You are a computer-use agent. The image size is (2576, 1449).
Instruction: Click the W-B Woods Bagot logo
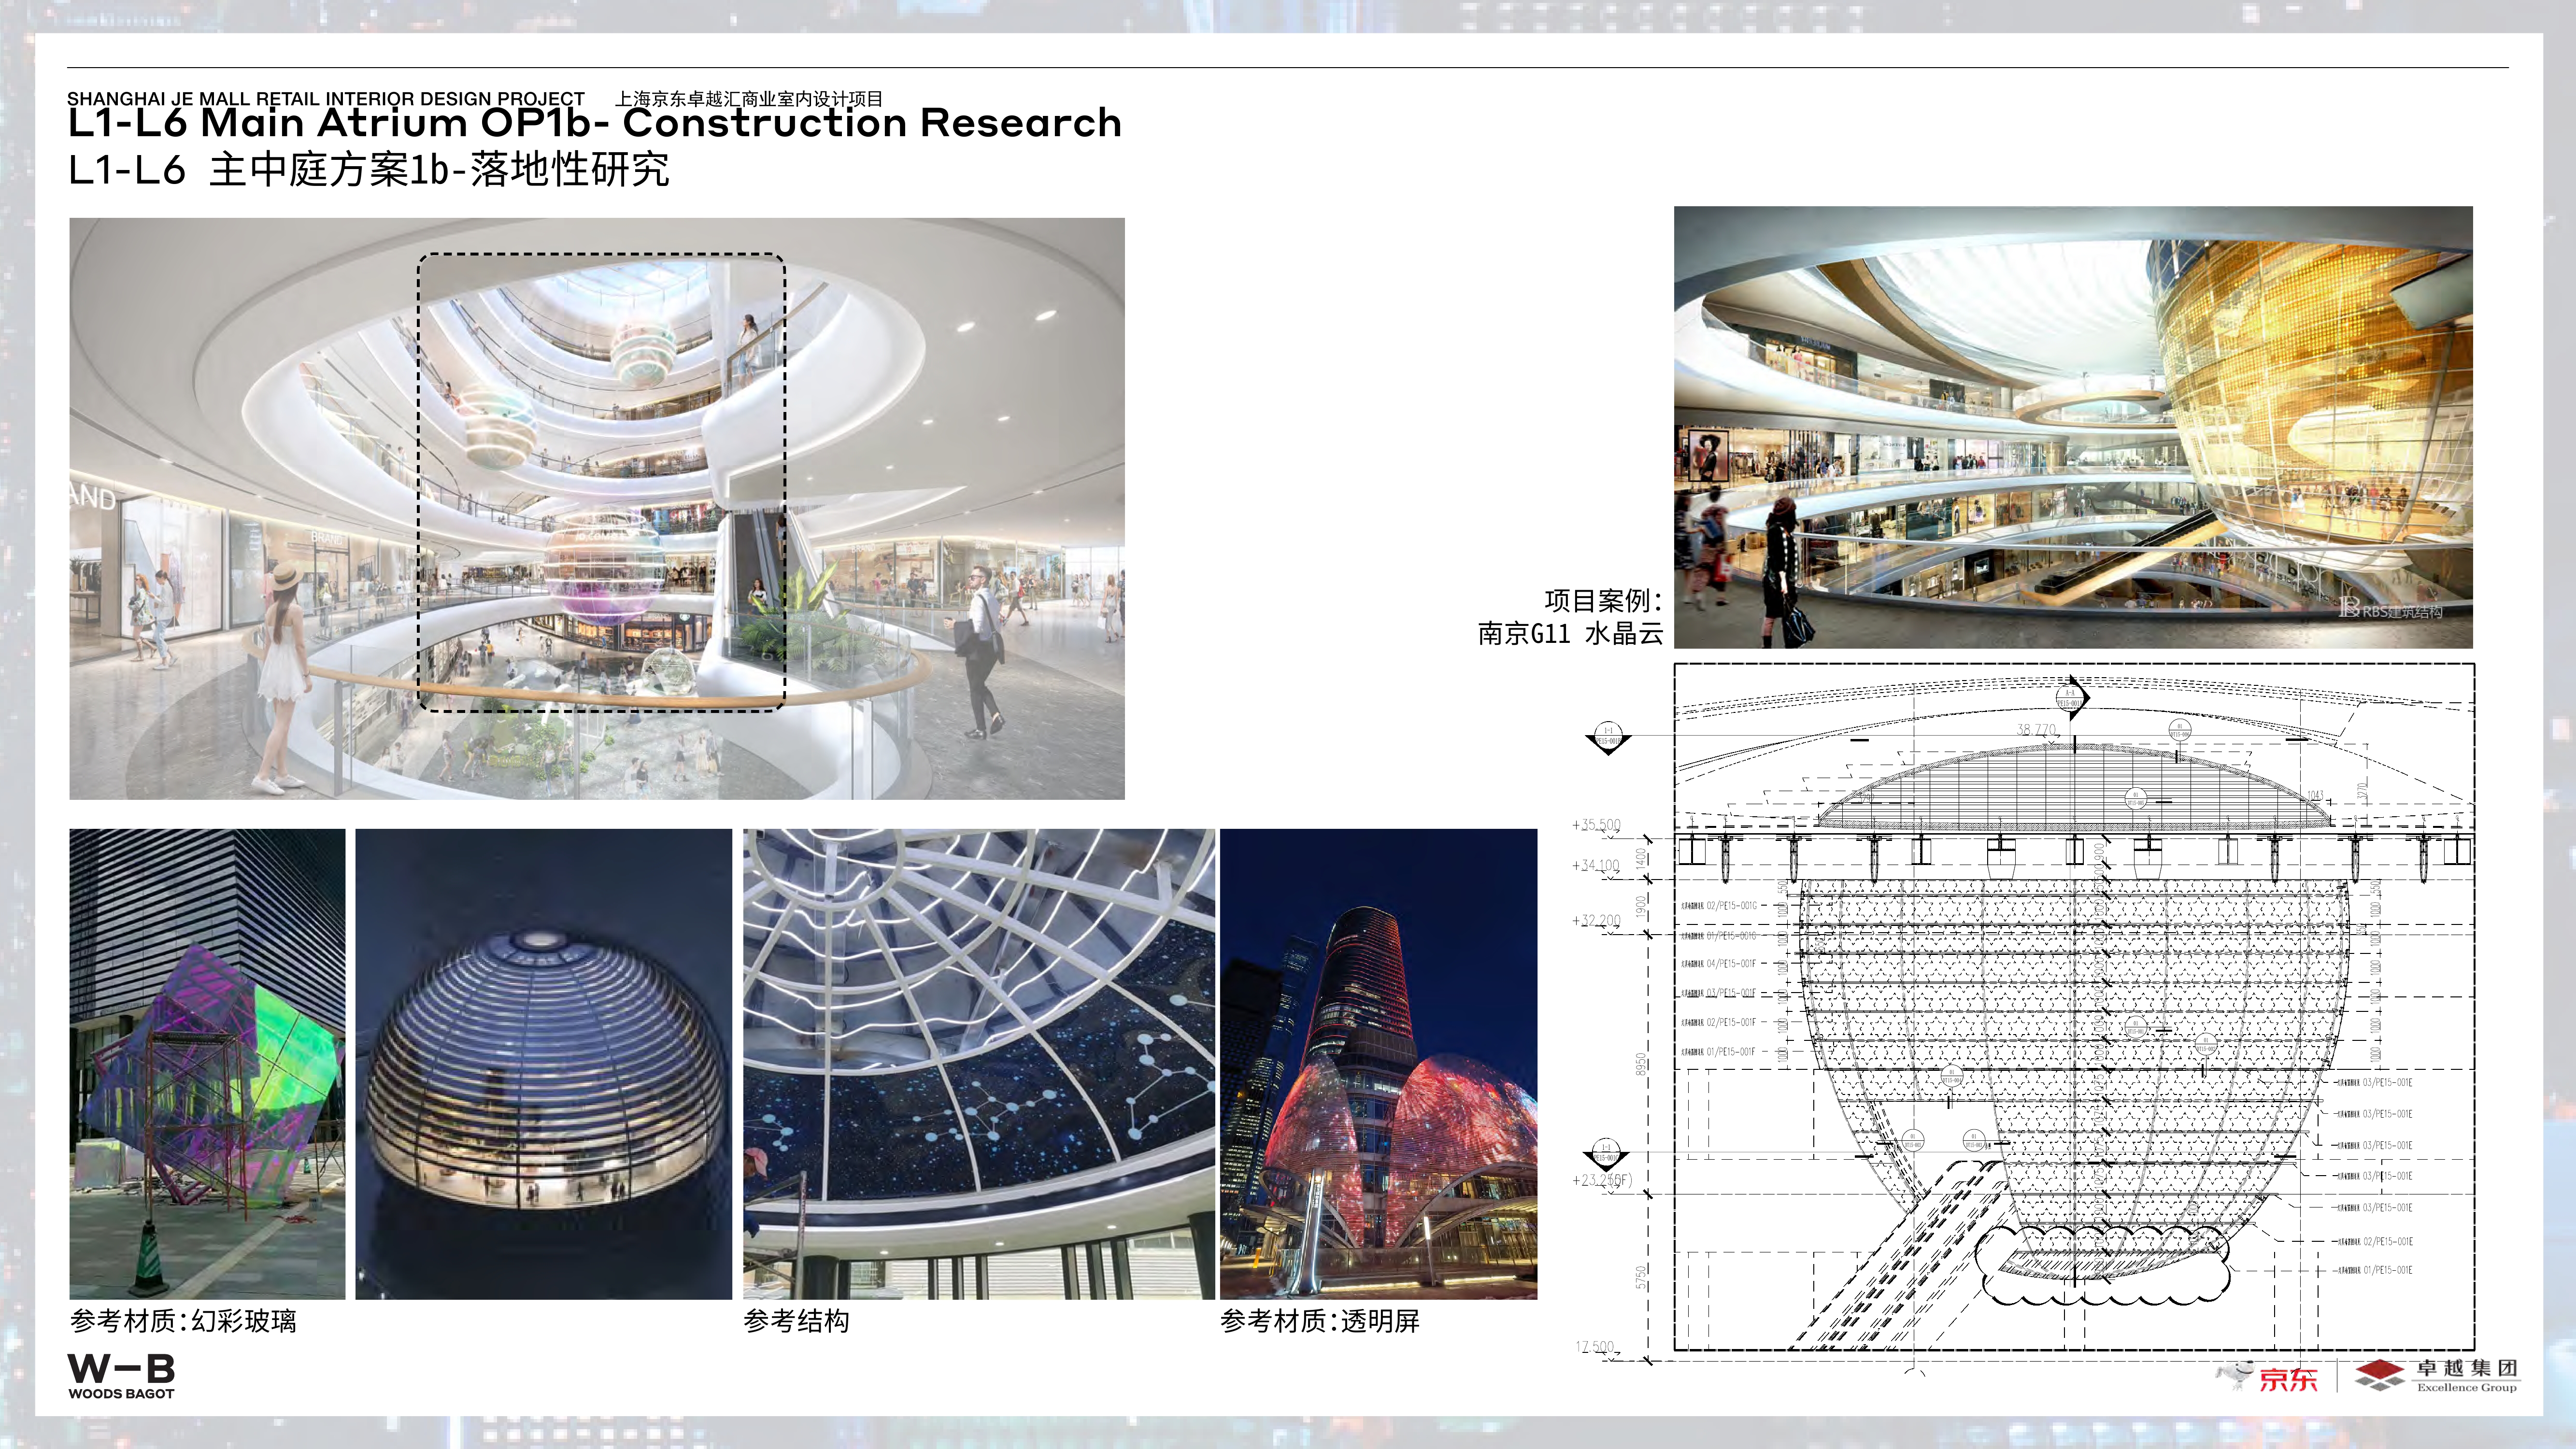pyautogui.click(x=121, y=1376)
